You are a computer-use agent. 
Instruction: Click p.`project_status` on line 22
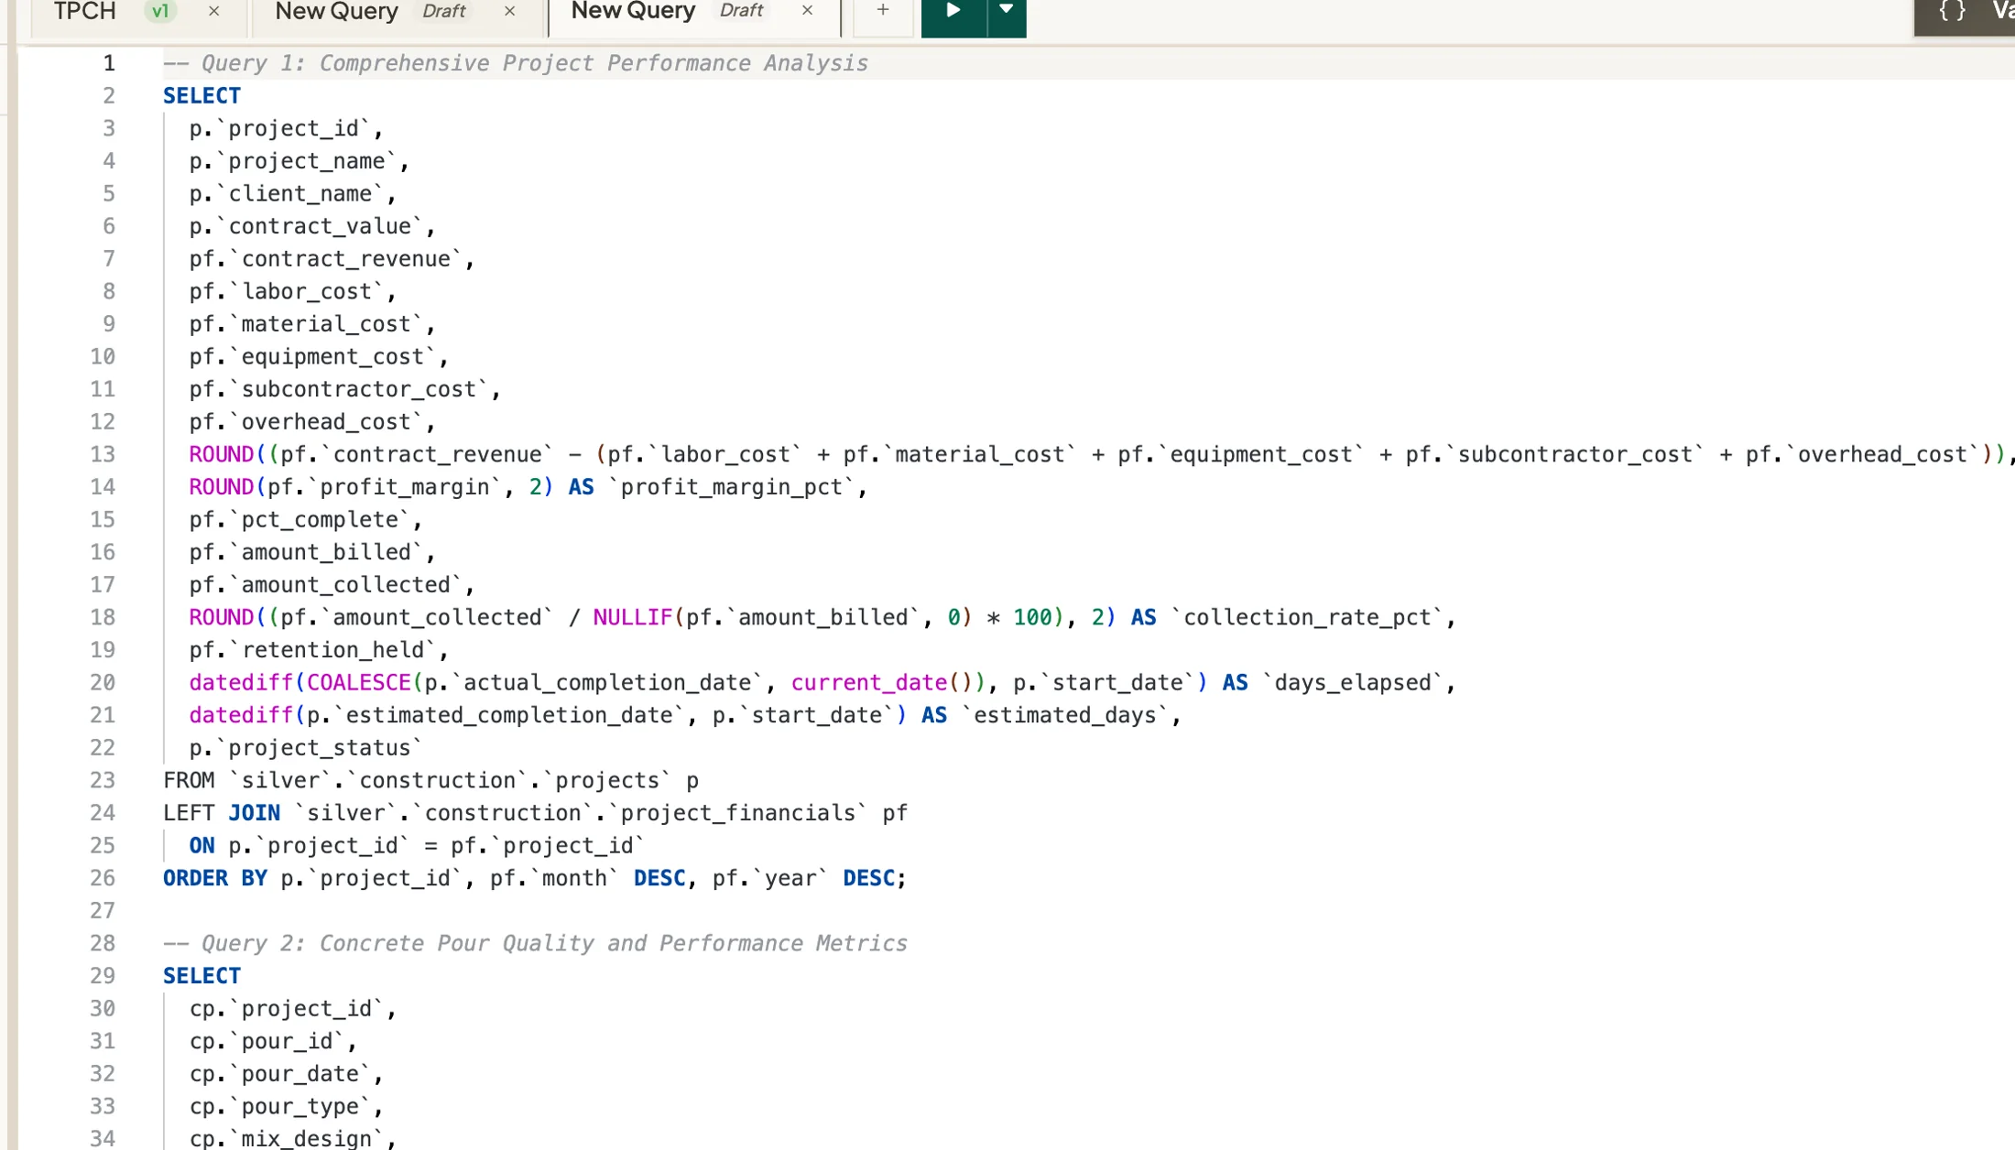305,748
